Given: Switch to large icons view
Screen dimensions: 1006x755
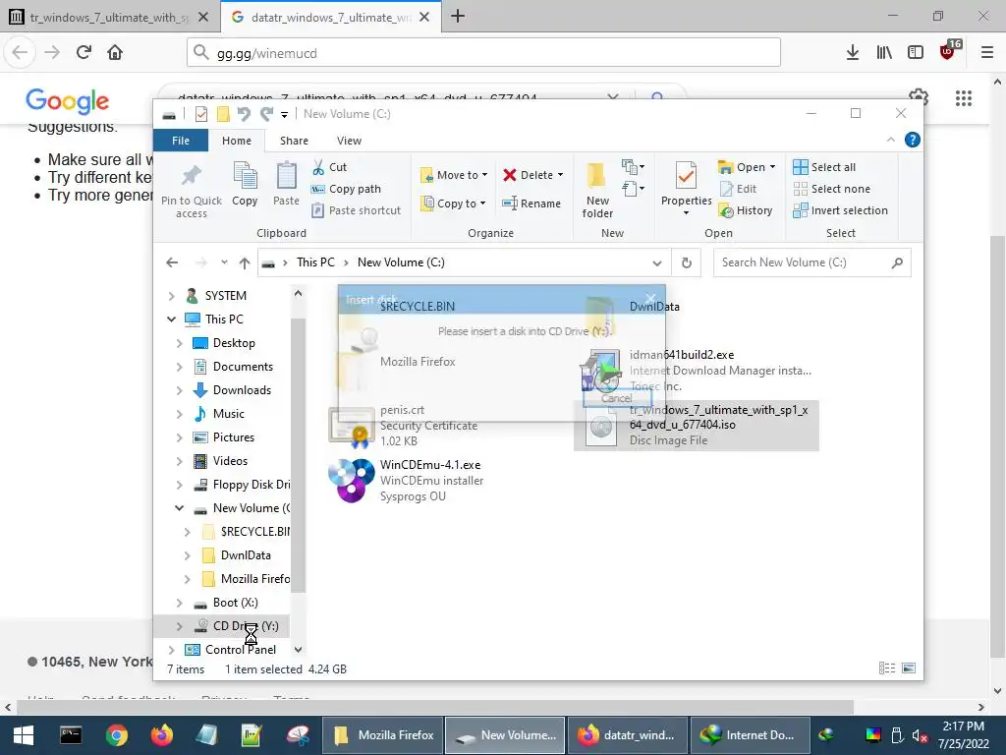Looking at the screenshot, I should coord(909,668).
